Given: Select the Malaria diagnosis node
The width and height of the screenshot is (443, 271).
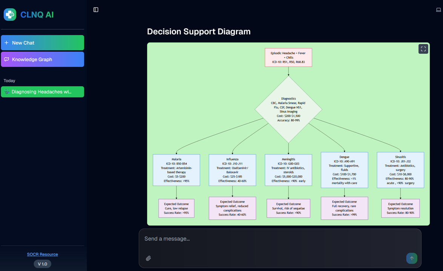Looking at the screenshot, I should coord(176,170).
